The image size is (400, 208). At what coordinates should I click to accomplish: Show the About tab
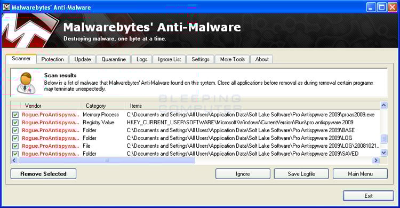[262, 59]
